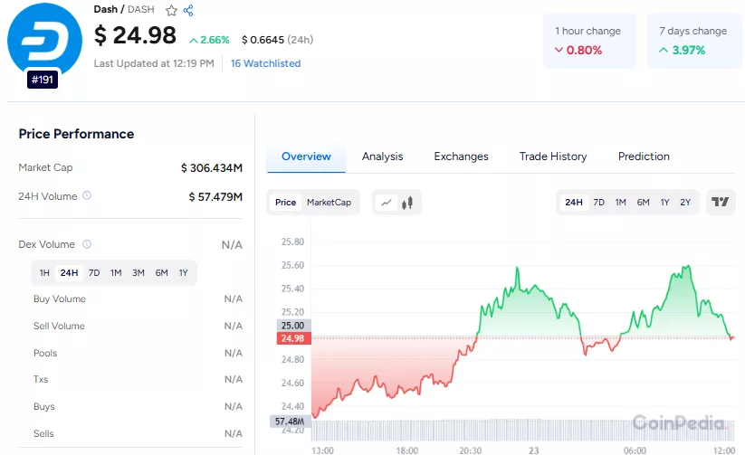Open the Analysis tab
Screen dimensions: 745x455
[x=383, y=156]
